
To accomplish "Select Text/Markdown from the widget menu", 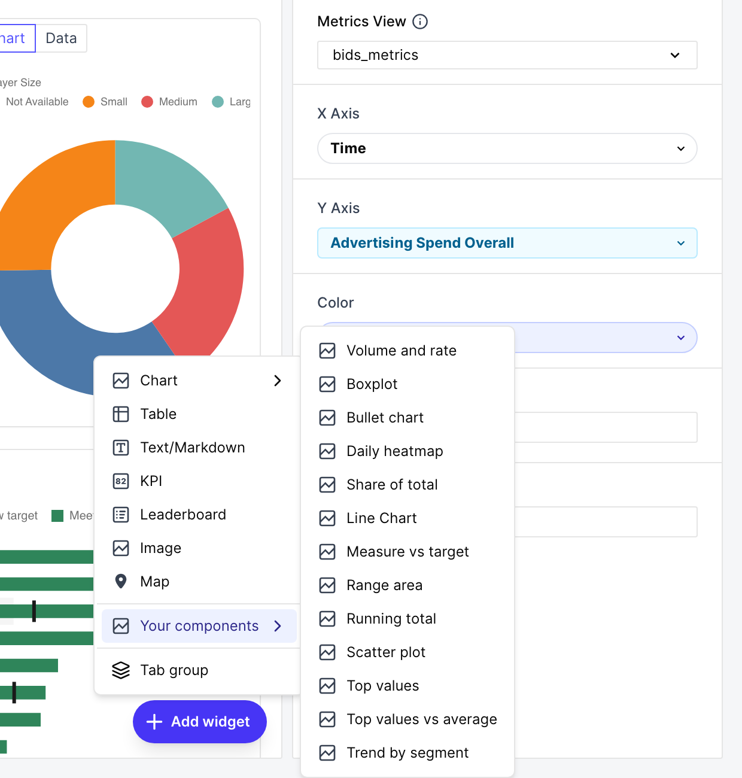I will coord(197,448).
